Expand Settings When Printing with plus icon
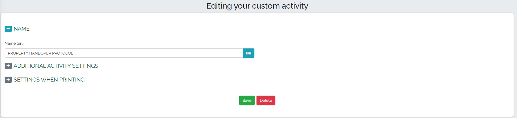The height and width of the screenshot is (118, 517). click(8, 80)
